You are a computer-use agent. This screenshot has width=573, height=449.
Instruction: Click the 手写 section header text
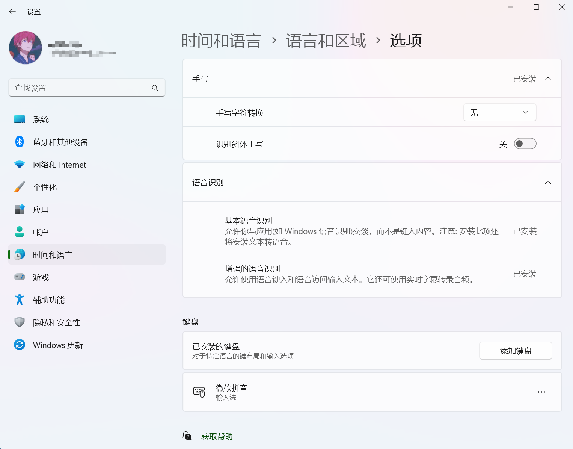200,79
